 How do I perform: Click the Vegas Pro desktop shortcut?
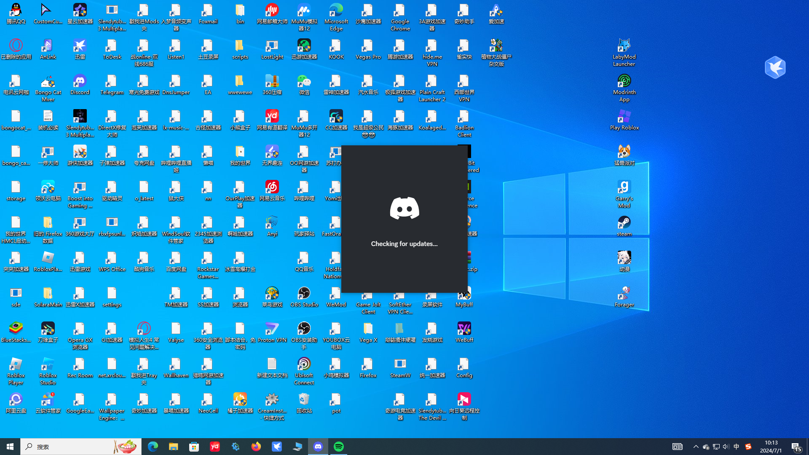[x=368, y=49]
